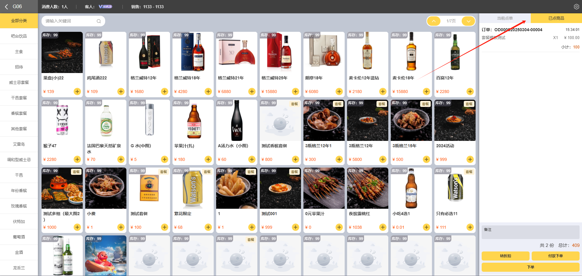The image size is (582, 276).
Task: Add 2024活动 with its plus button
Action: tap(470, 159)
